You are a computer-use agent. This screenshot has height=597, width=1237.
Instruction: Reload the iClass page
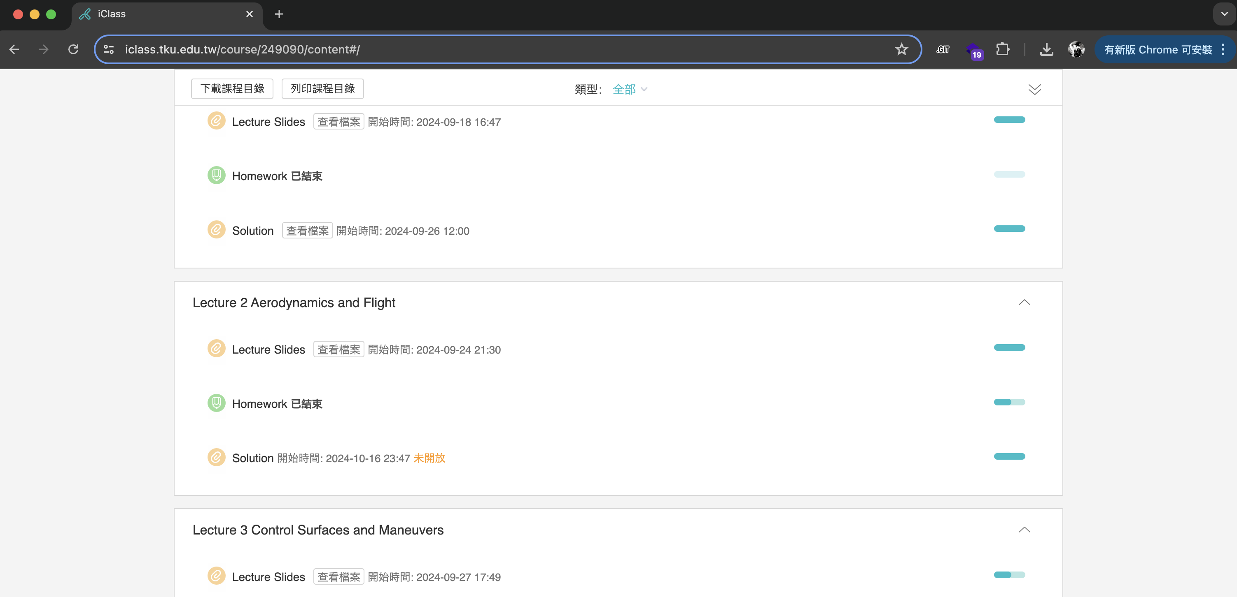[x=73, y=49]
